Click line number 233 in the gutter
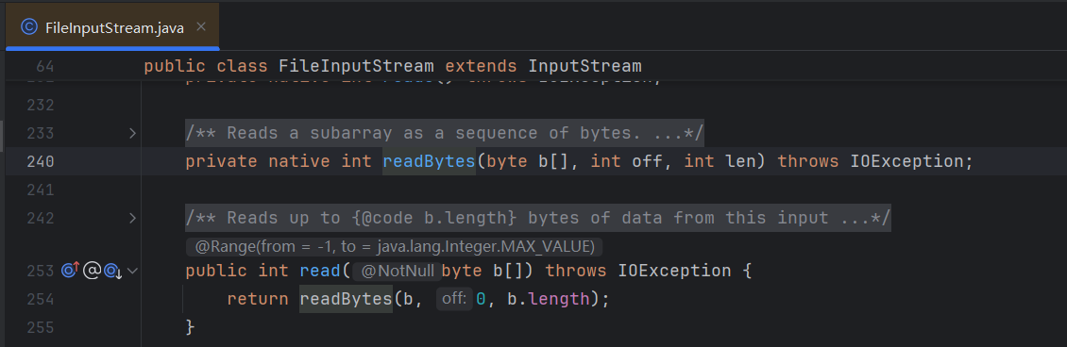Image resolution: width=1067 pixels, height=347 pixels. coord(41,133)
